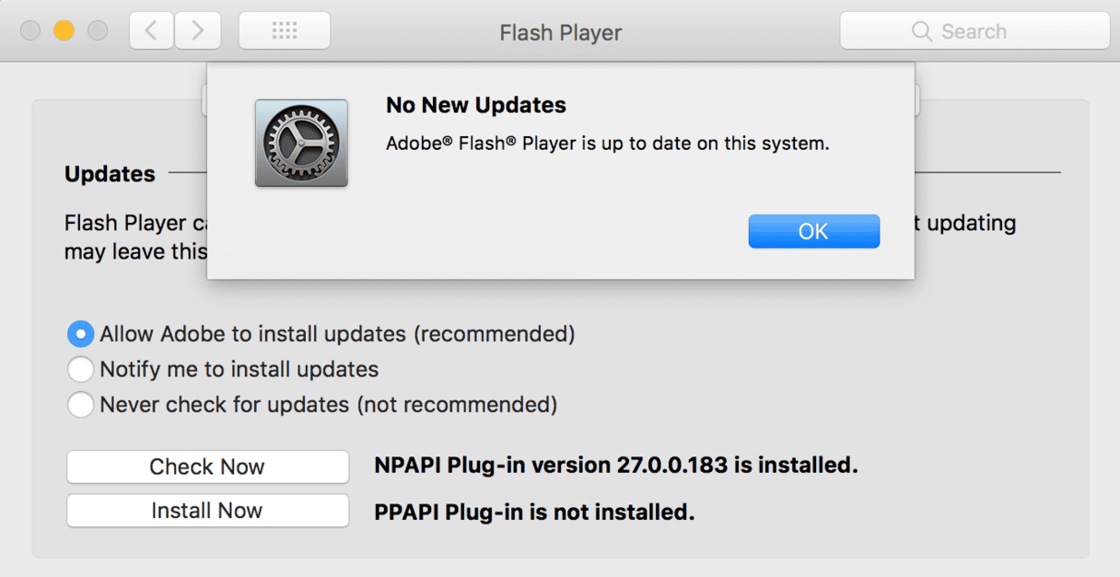Click the PPAPI Plug-in not installed text
Viewport: 1120px width, 577px height.
534,511
